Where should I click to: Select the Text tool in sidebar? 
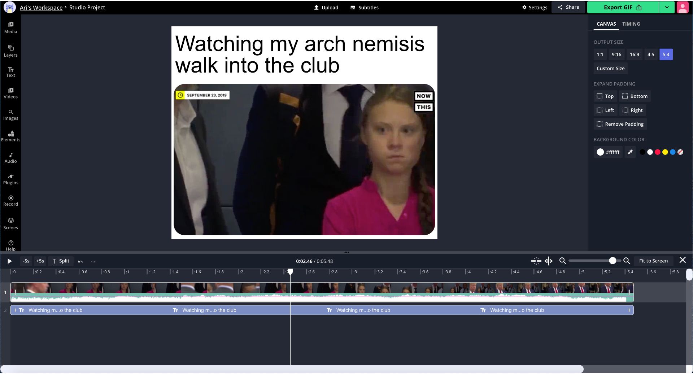10,72
